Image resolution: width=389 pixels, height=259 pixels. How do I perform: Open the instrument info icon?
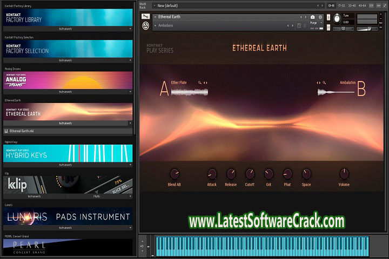pos(320,17)
